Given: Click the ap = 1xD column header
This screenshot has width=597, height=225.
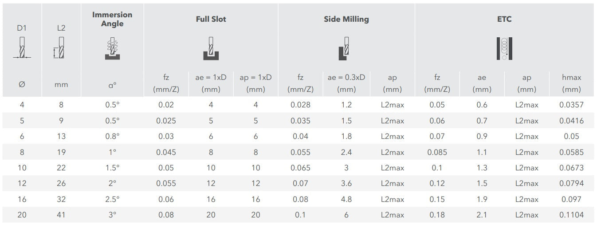Looking at the screenshot, I should [255, 83].
